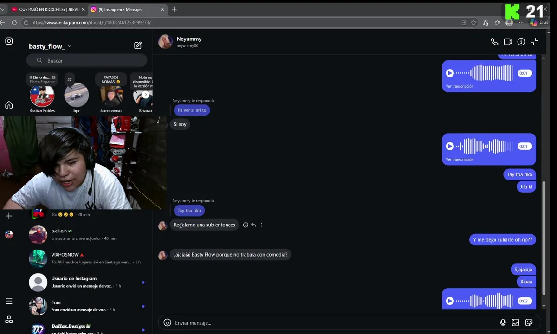
Task: Focus the 'Enviar mensaje...' input field
Action: [334, 323]
